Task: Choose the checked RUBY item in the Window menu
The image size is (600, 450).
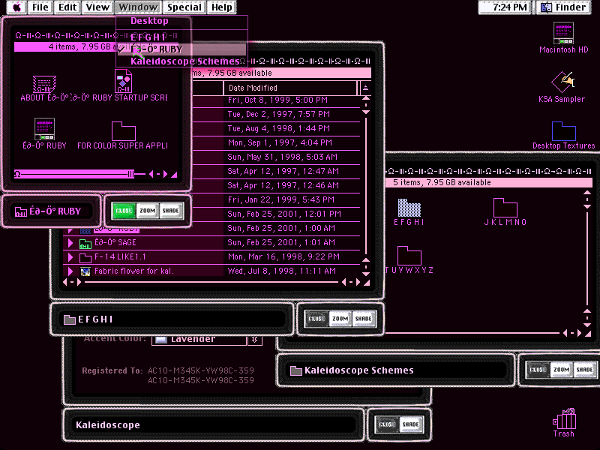Action: (x=181, y=49)
